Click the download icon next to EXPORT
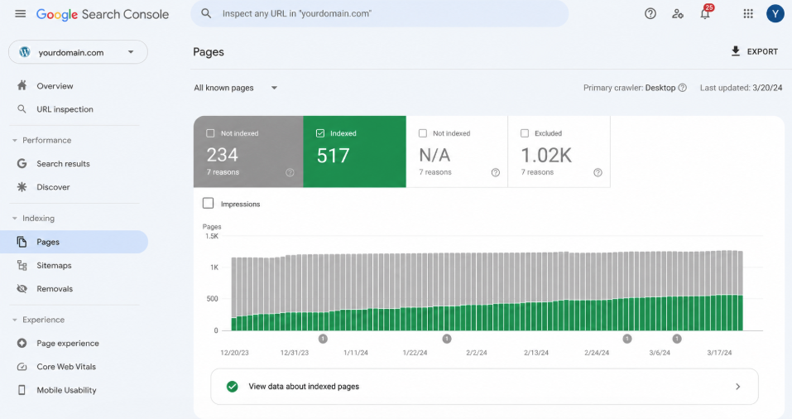Image resolution: width=792 pixels, height=419 pixels. tap(736, 51)
